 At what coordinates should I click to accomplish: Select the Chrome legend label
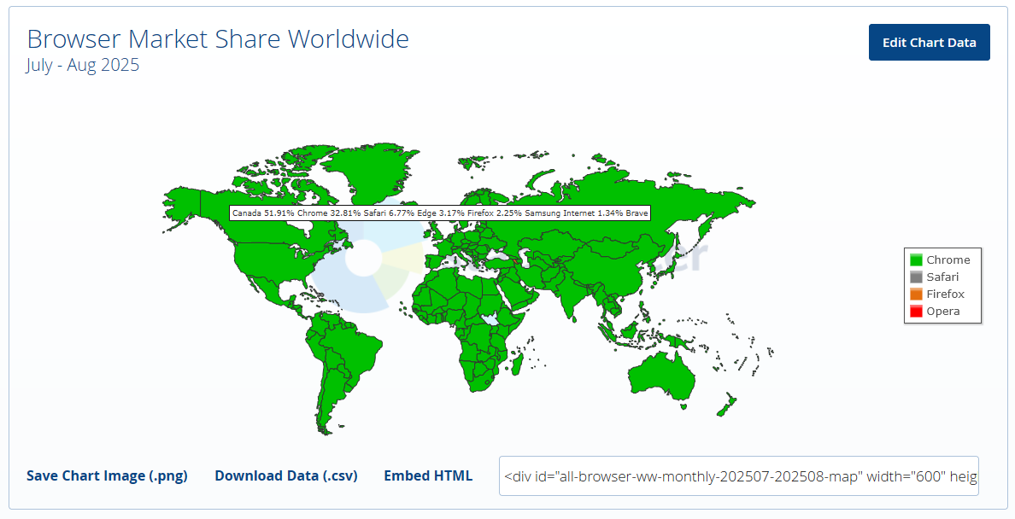tap(948, 260)
